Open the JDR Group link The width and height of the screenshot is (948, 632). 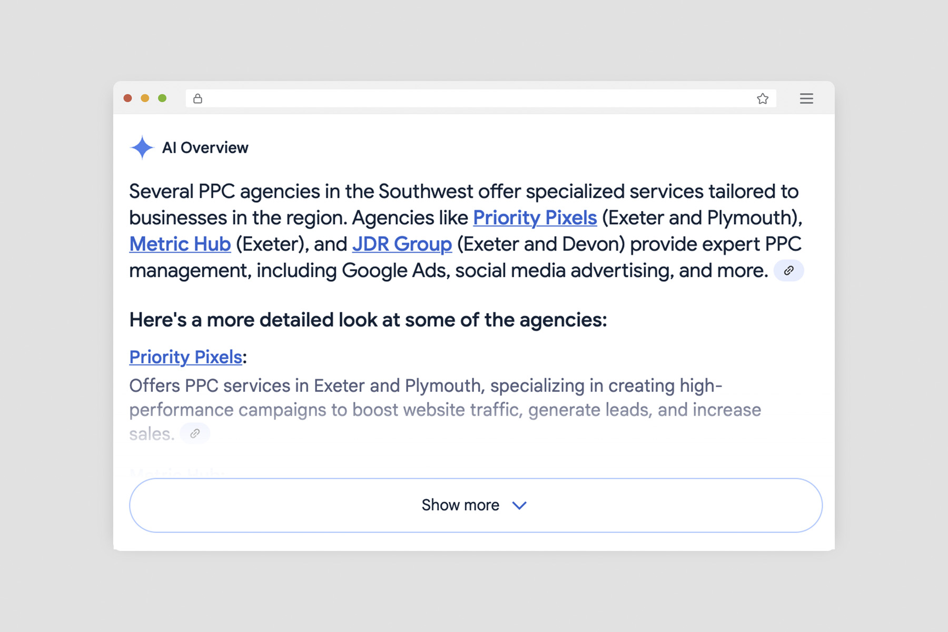click(x=401, y=244)
